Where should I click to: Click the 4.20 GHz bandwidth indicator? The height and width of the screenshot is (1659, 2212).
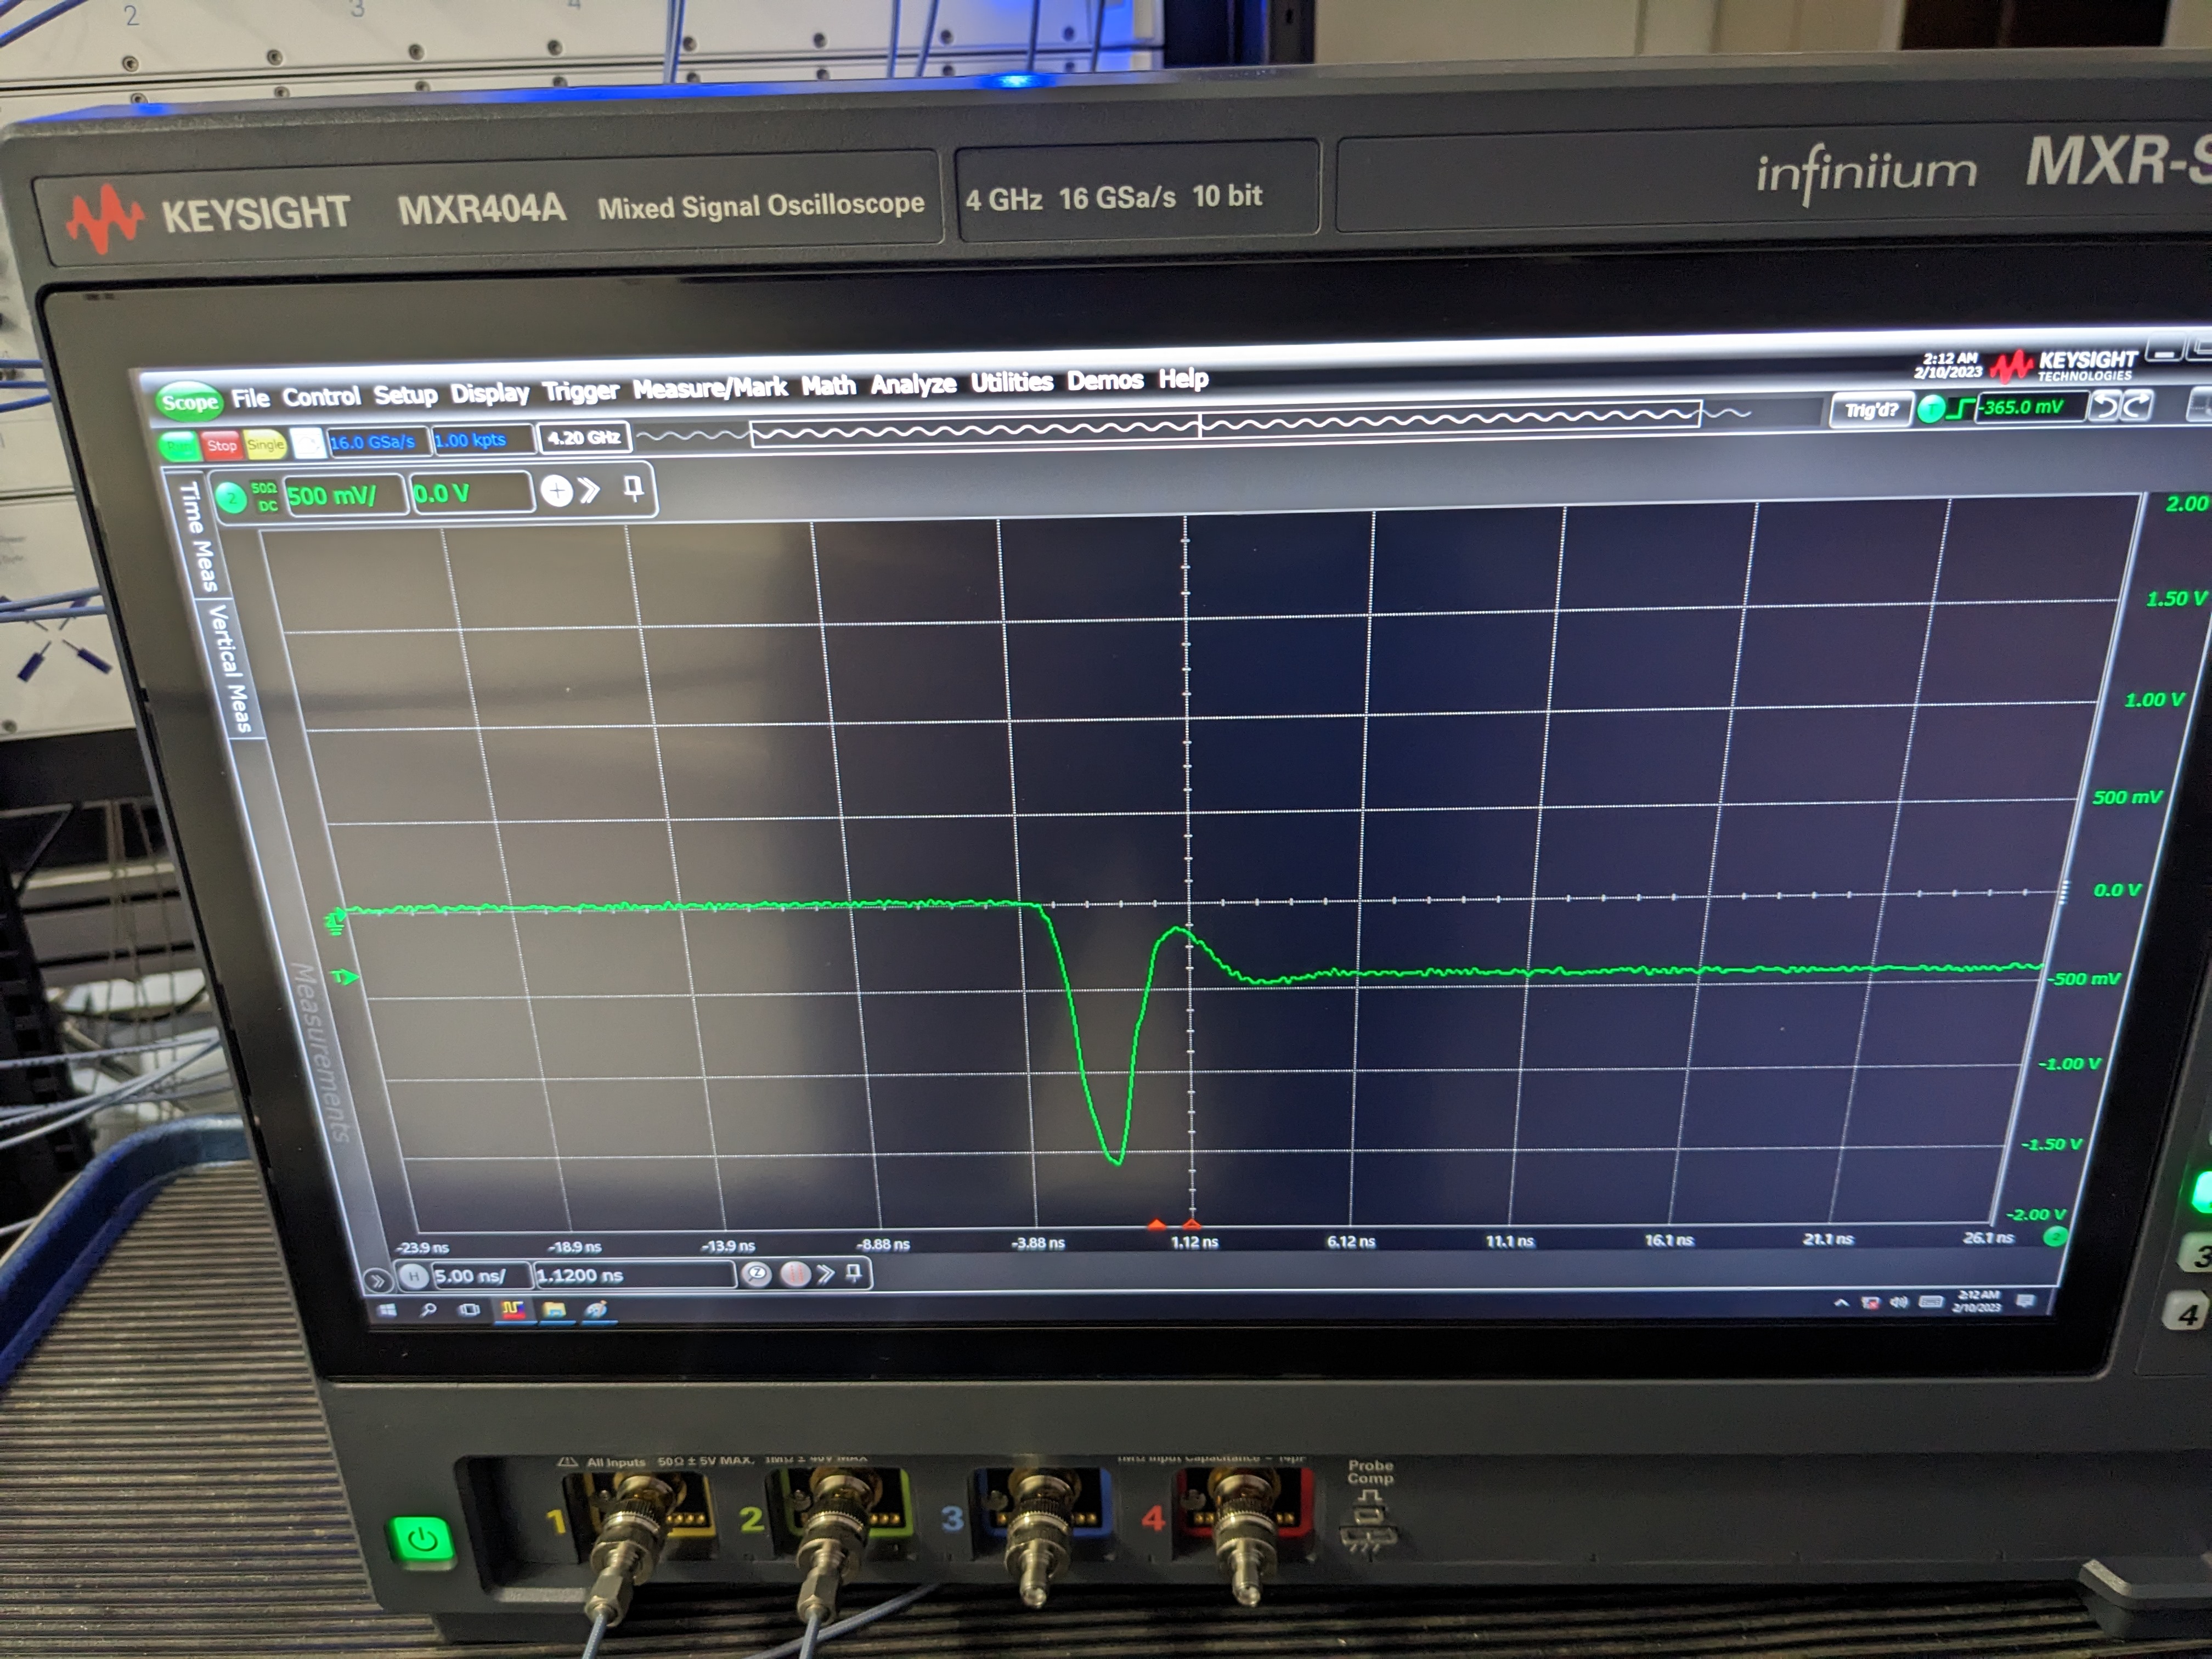(584, 437)
